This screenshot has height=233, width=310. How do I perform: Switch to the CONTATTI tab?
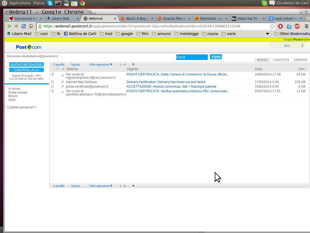point(281,60)
